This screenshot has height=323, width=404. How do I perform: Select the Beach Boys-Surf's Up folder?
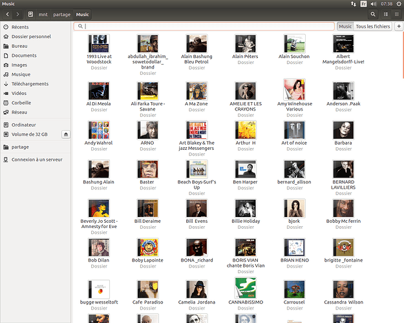[x=197, y=178]
